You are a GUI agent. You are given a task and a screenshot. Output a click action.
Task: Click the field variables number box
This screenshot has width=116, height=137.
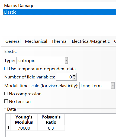tap(64, 77)
